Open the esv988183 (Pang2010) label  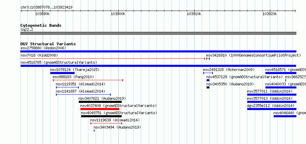pos(73,77)
